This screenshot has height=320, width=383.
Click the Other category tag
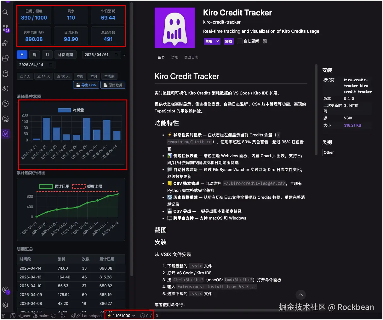(329, 152)
